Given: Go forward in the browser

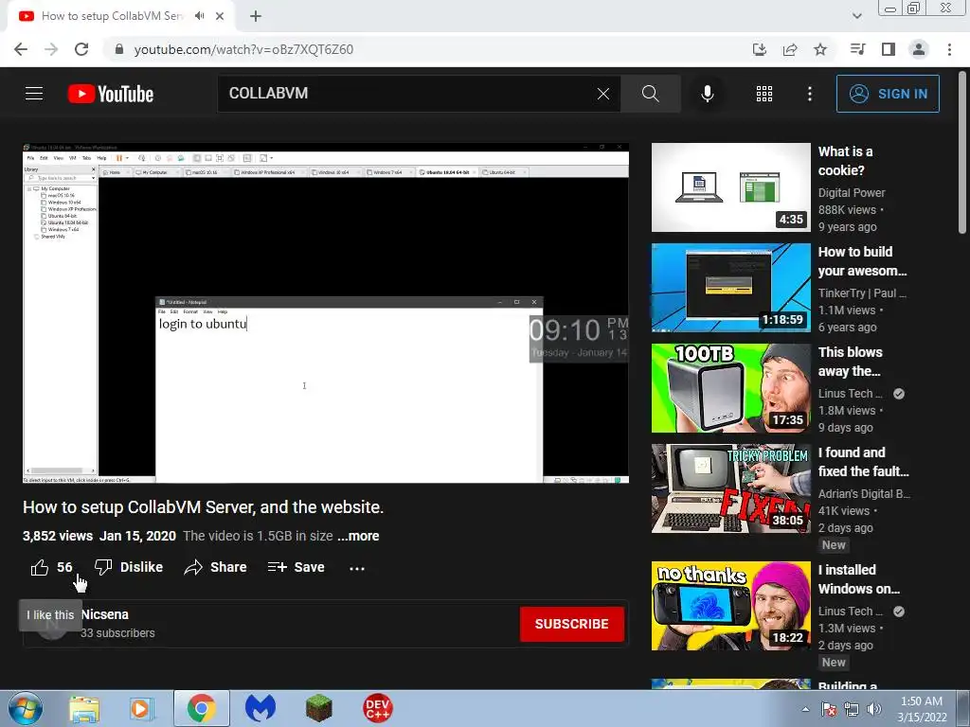Looking at the screenshot, I should 51,49.
